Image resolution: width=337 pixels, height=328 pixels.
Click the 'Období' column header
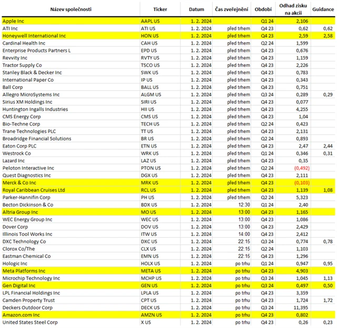[263, 9]
